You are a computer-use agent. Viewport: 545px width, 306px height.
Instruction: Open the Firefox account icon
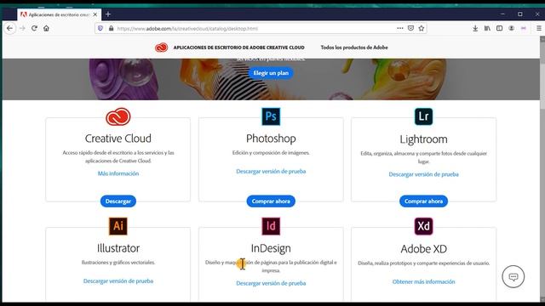511,28
